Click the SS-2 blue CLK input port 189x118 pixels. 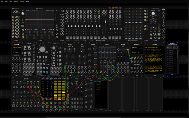point(68,83)
